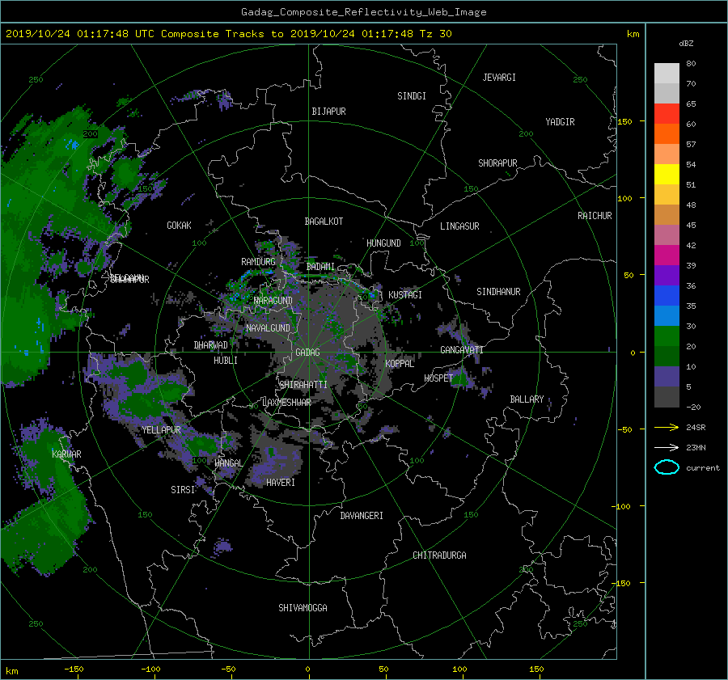Pick the lightest grey 80 dBZ swatch
The width and height of the screenshot is (728, 680).
point(667,74)
